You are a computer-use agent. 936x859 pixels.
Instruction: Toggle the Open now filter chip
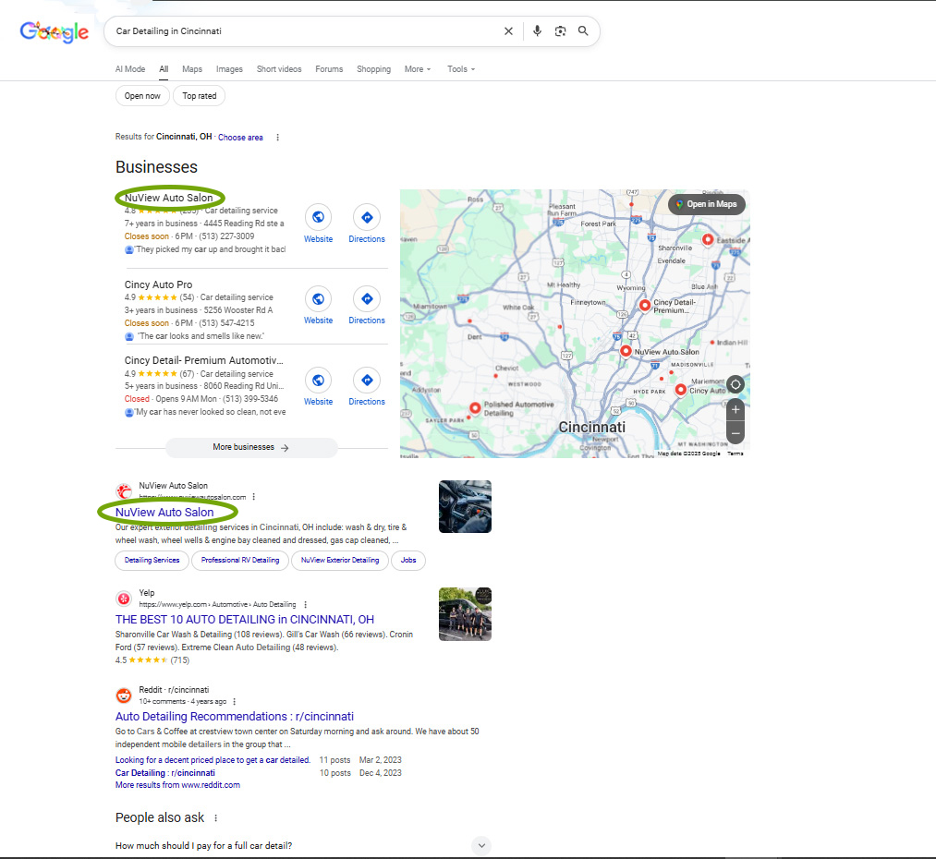[x=142, y=96]
